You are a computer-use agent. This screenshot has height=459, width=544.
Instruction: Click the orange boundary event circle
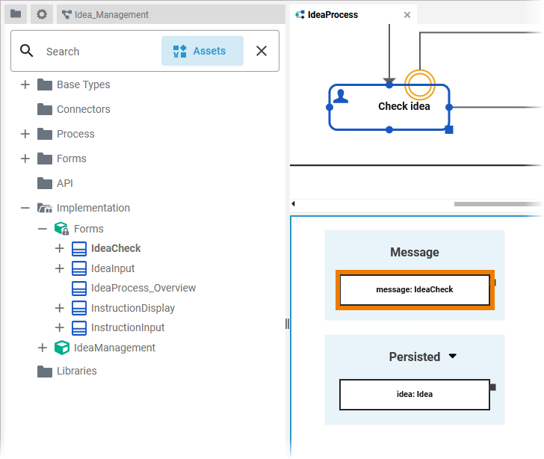pyautogui.click(x=420, y=85)
